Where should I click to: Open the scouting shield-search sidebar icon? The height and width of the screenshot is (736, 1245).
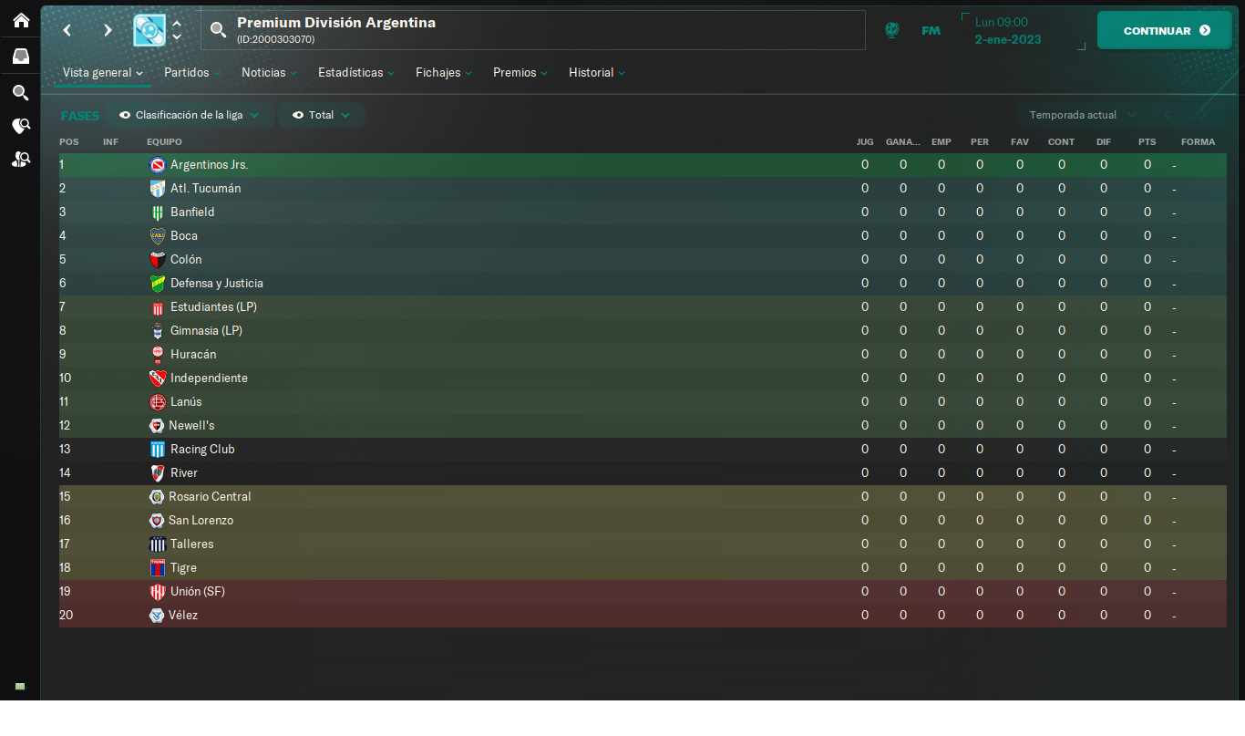coord(20,126)
